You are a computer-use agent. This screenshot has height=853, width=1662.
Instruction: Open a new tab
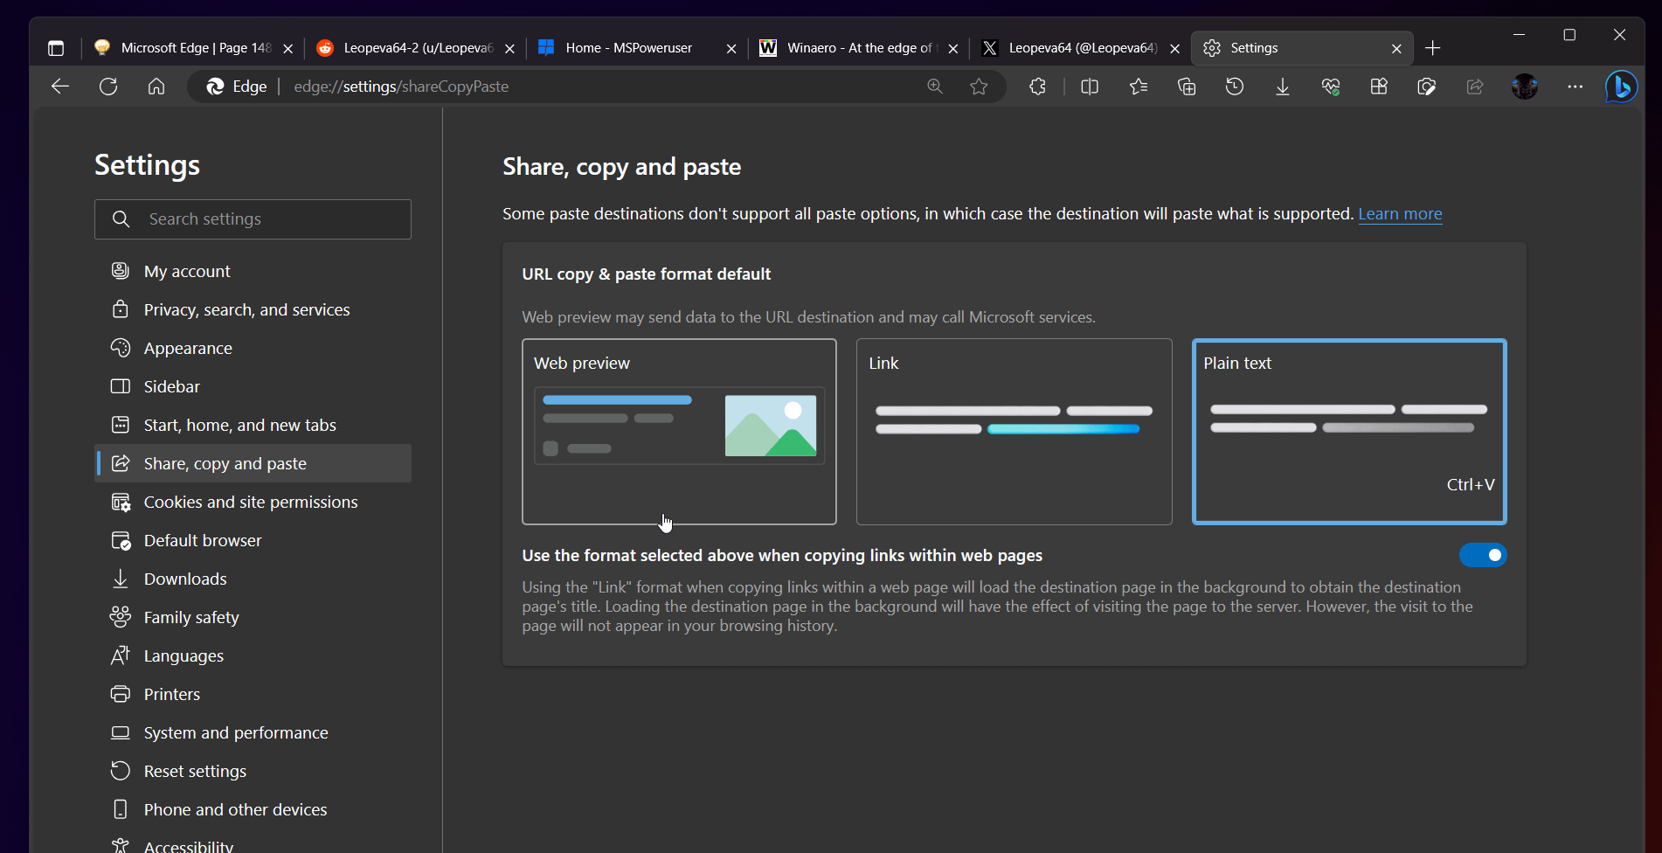coord(1432,48)
